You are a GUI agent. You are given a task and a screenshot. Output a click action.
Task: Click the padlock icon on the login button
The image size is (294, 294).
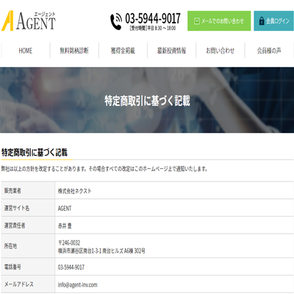(262, 21)
